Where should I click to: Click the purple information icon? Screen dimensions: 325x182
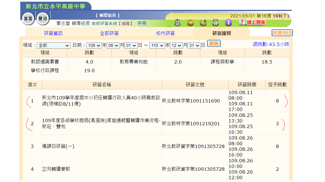click(228, 23)
